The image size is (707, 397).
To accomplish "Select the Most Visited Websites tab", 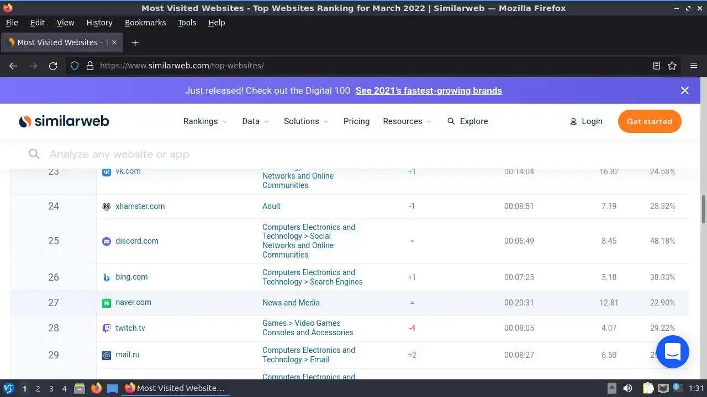I will click(62, 42).
